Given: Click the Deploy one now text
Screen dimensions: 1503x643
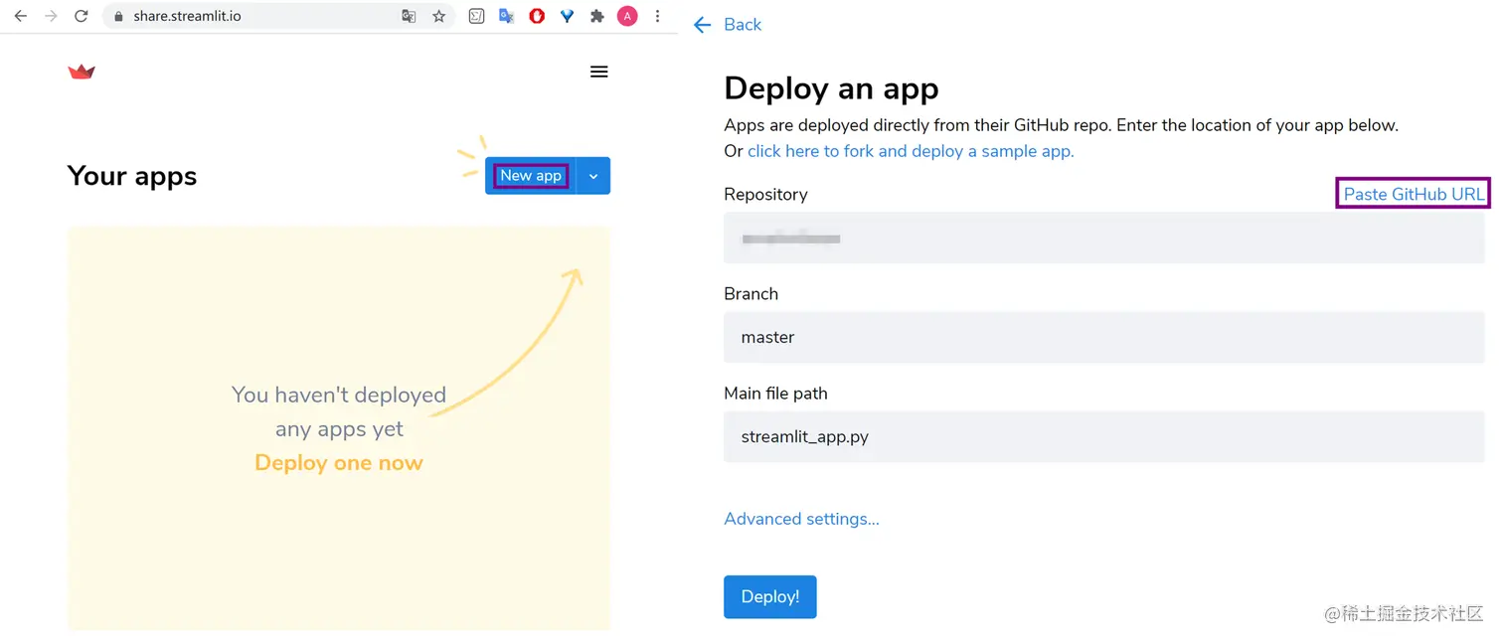Looking at the screenshot, I should point(339,463).
